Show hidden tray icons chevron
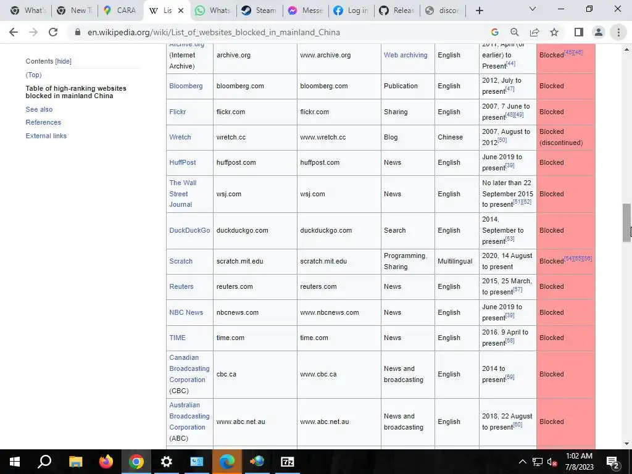632x474 pixels. click(x=522, y=462)
